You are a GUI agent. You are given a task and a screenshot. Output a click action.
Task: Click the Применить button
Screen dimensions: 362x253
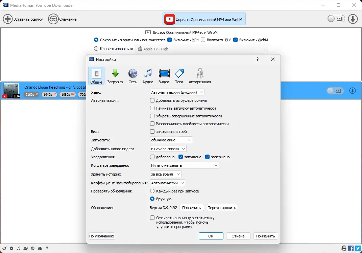pyautogui.click(x=265, y=236)
